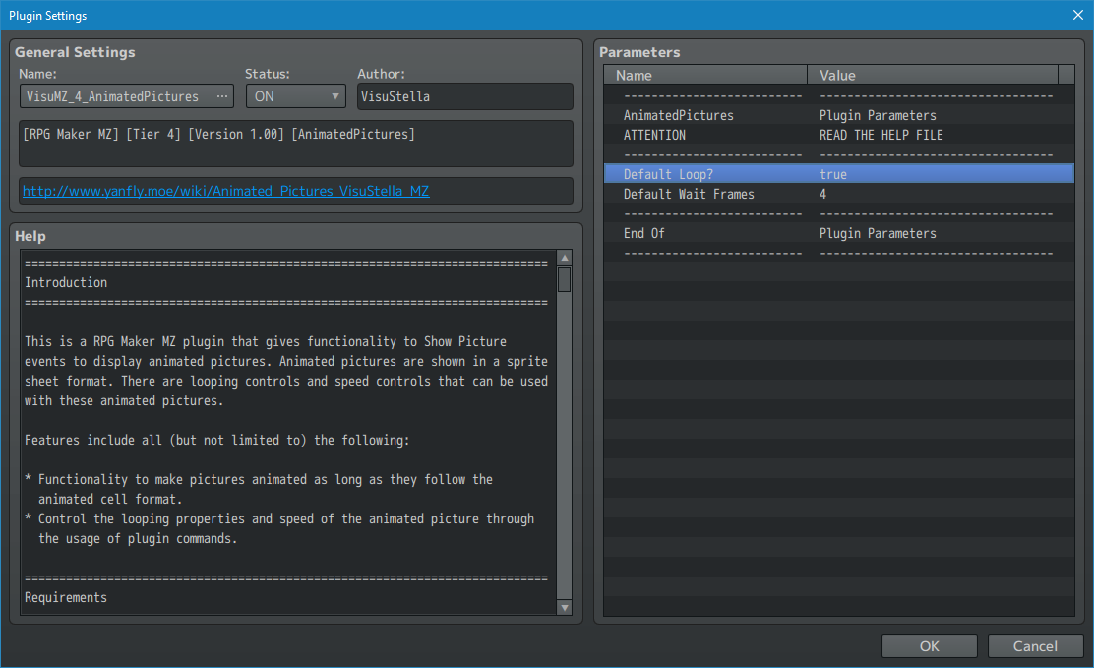Select the AnimatedPictures parameter row

[678, 115]
